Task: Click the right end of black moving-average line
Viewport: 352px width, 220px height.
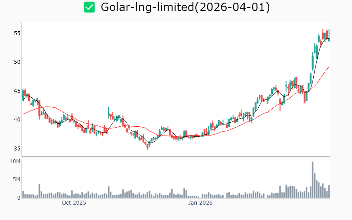Action: pos(329,40)
